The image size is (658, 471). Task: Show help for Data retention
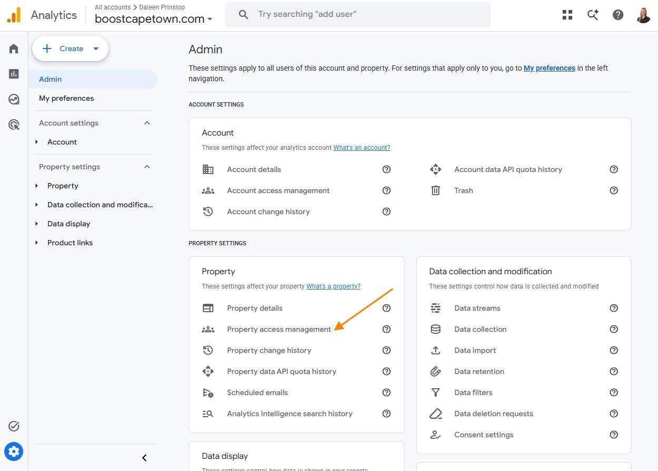614,371
